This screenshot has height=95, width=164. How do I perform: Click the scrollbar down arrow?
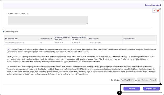tap(160, 83)
